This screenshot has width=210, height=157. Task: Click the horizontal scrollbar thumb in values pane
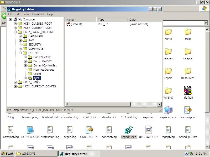[x=100, y=104]
